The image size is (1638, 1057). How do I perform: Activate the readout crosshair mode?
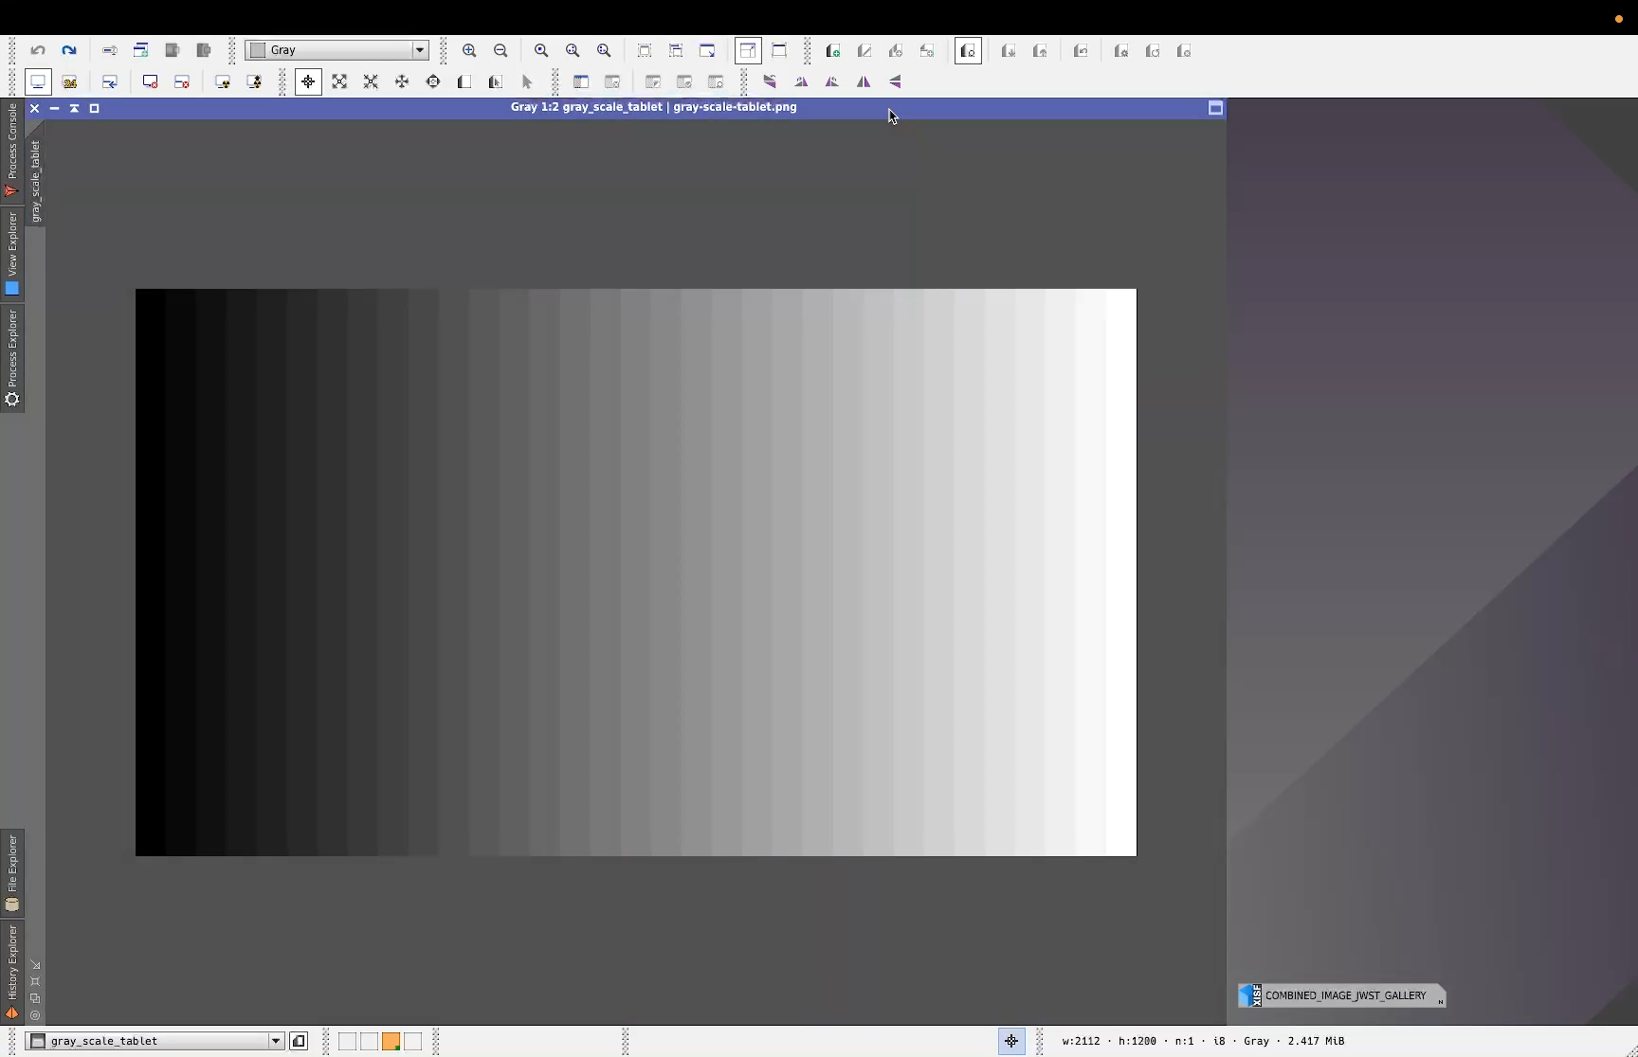pyautogui.click(x=308, y=81)
